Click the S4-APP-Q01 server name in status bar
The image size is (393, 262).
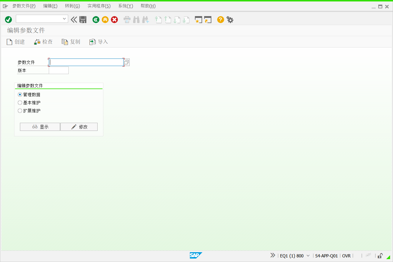pos(326,256)
